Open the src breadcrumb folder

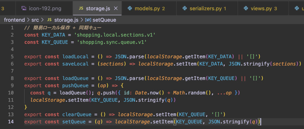pos(35,20)
